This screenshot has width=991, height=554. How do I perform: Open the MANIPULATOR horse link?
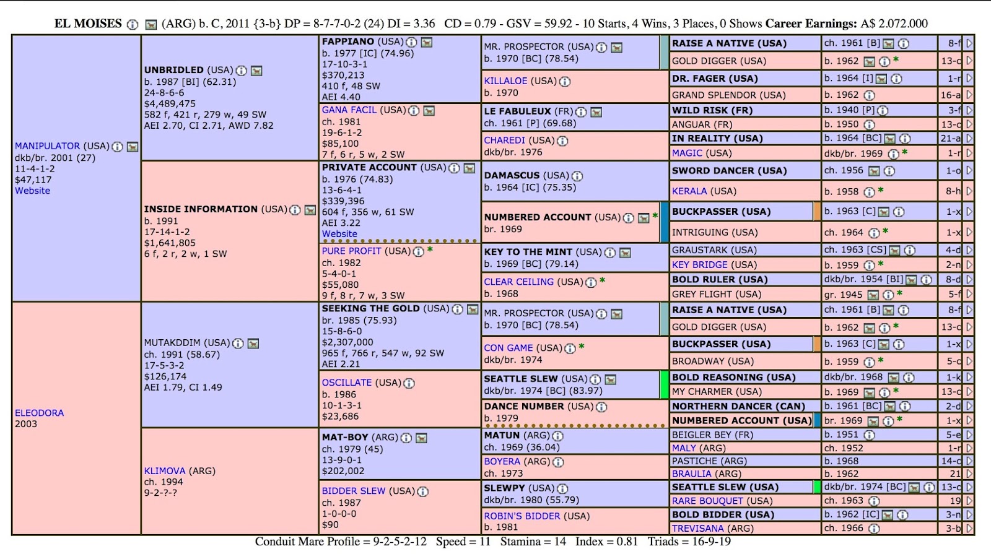click(48, 146)
